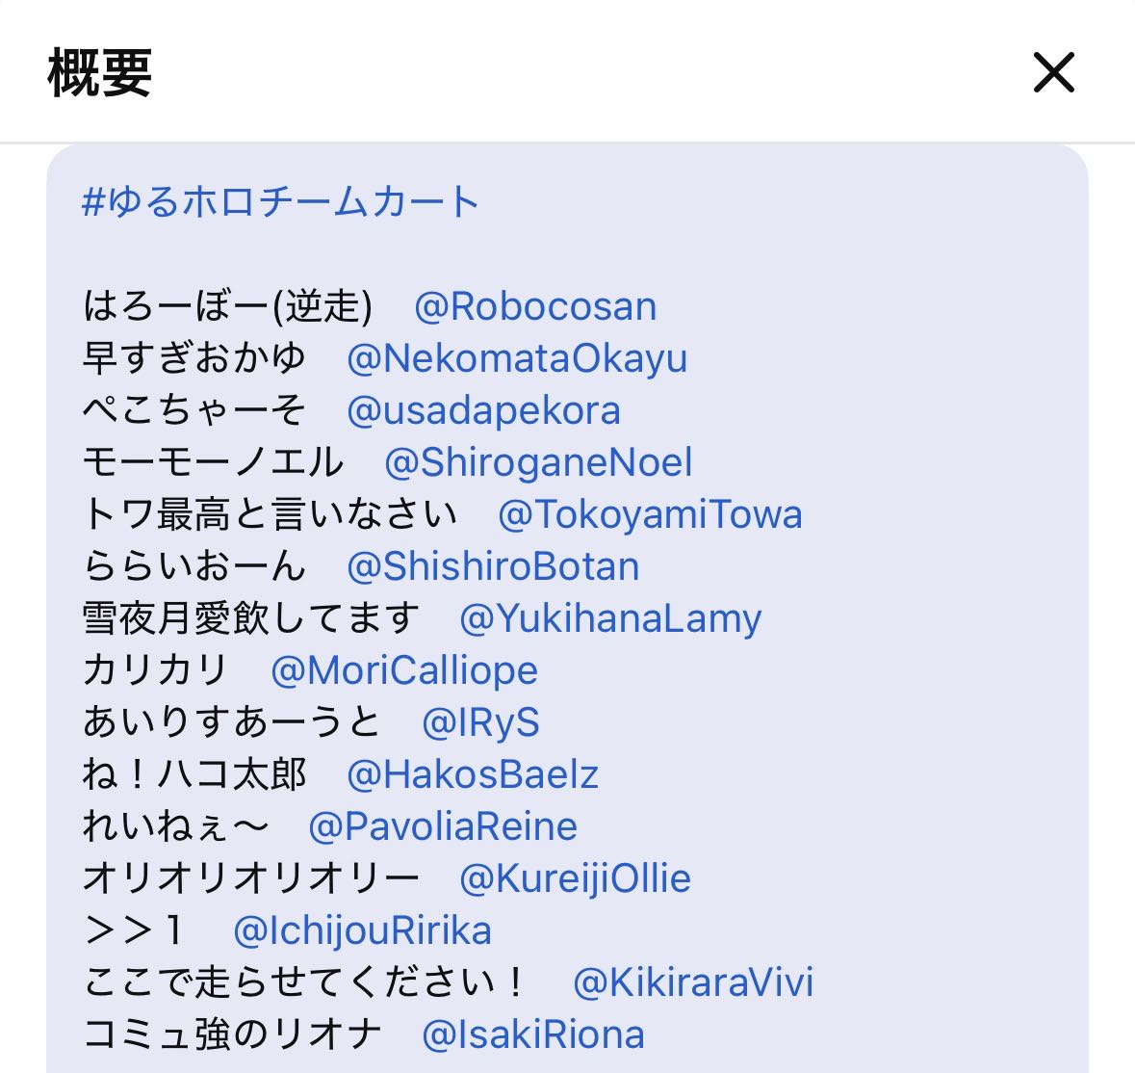Open the @MoriCalliope link
The width and height of the screenshot is (1135, 1073).
point(404,670)
